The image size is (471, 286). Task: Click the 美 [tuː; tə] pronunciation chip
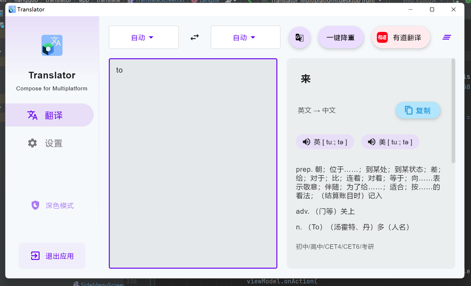click(390, 142)
